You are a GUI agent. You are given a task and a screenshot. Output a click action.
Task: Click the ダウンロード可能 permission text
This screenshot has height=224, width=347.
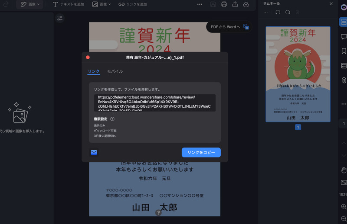[x=105, y=131]
